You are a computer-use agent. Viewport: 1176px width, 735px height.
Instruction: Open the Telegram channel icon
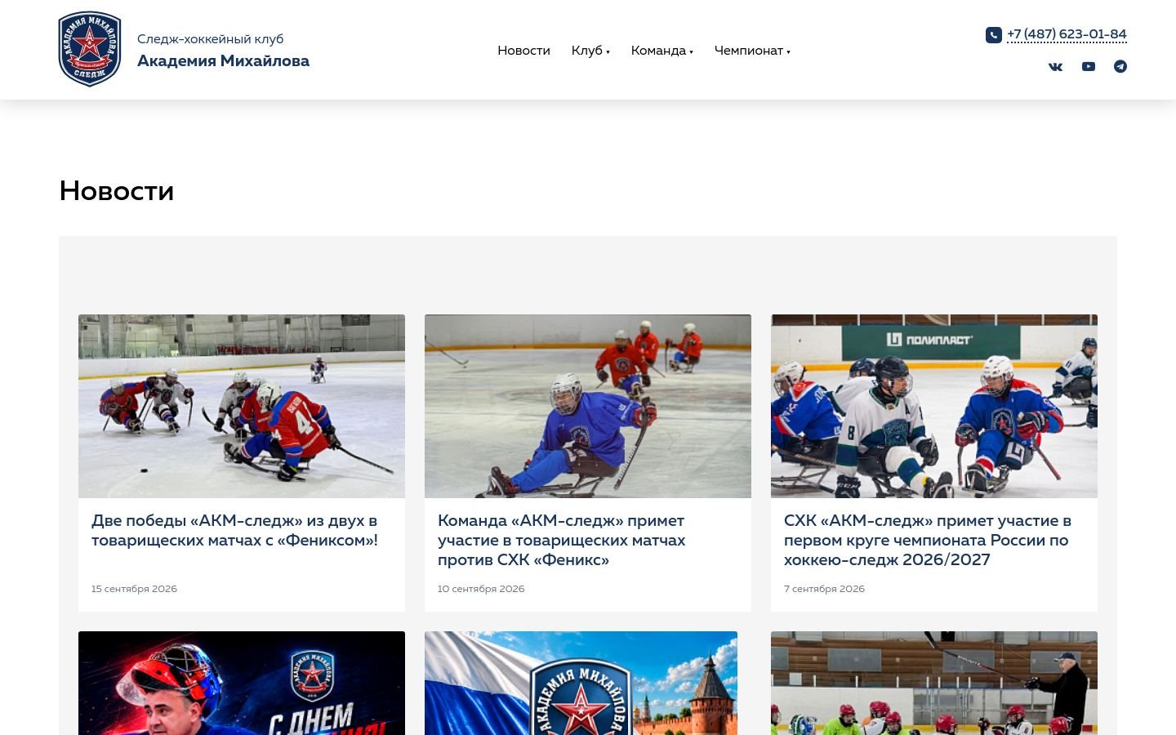(1120, 67)
